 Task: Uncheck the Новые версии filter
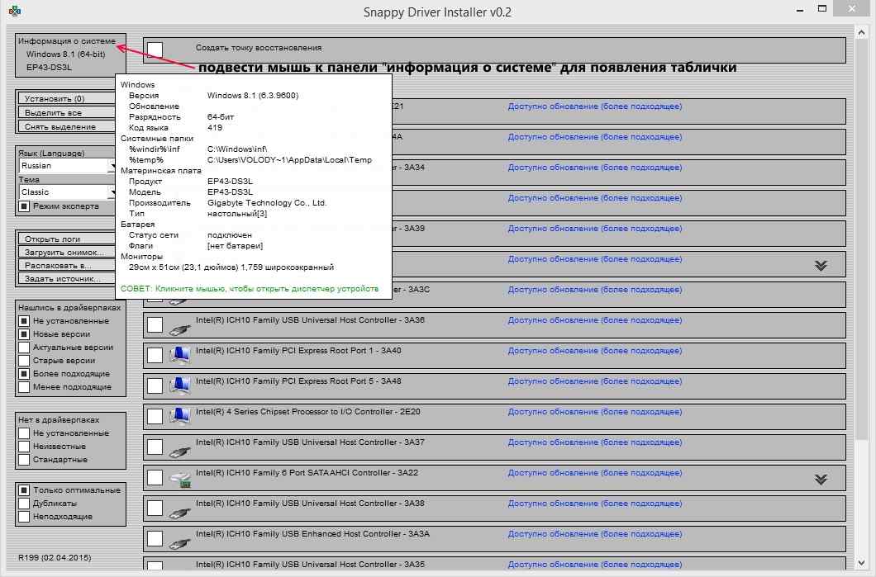pyautogui.click(x=23, y=334)
